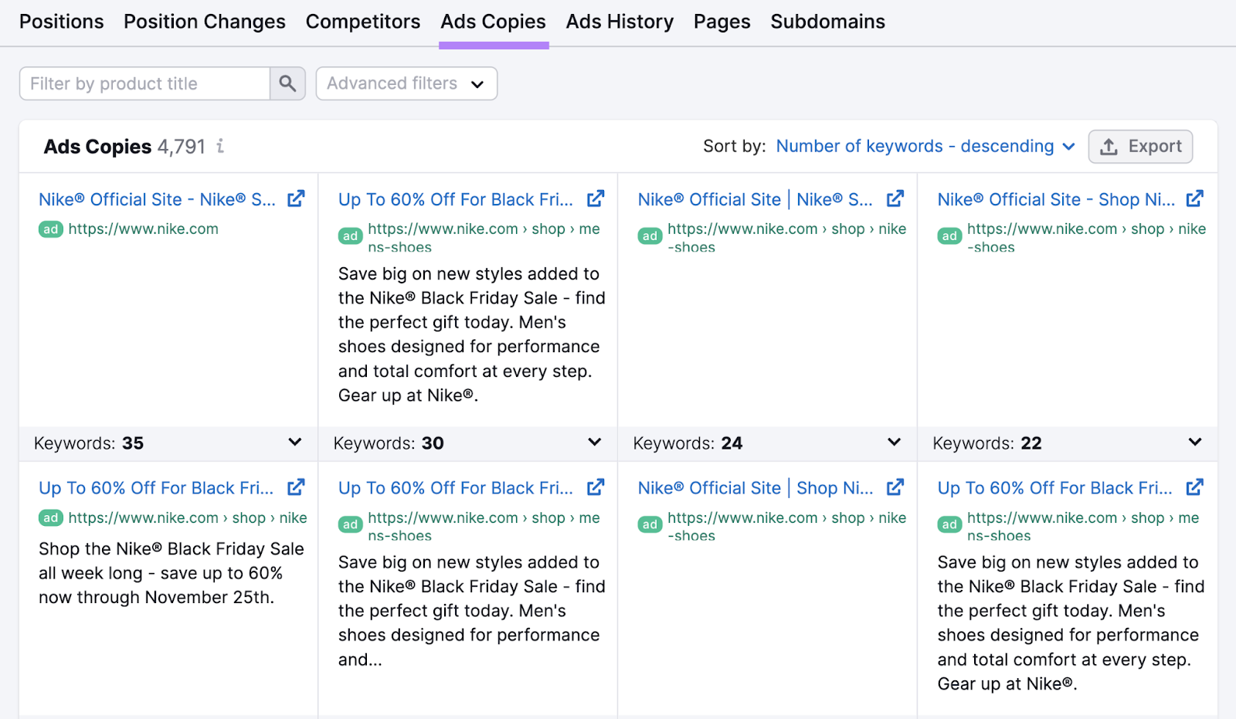This screenshot has width=1236, height=719.
Task: Open external link on top-right Shop Nike ad
Action: click(x=1194, y=198)
